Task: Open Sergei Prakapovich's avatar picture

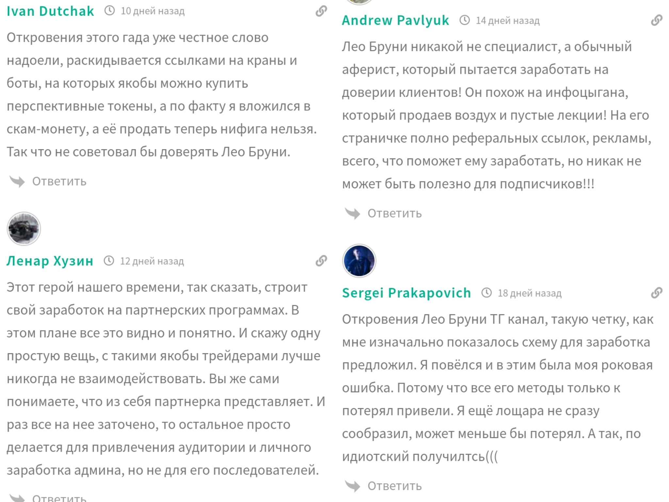Action: (359, 261)
